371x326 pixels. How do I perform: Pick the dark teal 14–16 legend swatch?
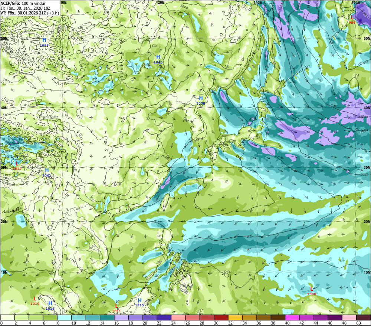coord(107,318)
